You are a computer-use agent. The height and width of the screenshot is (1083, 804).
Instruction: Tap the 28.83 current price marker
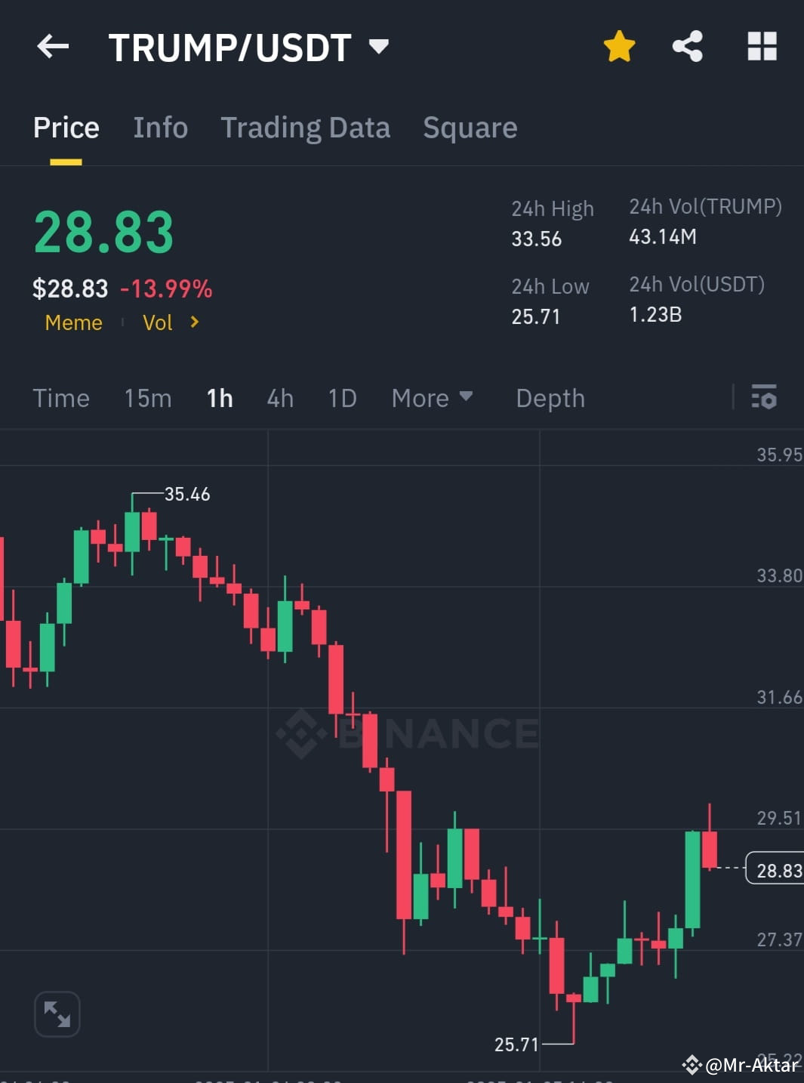(775, 869)
